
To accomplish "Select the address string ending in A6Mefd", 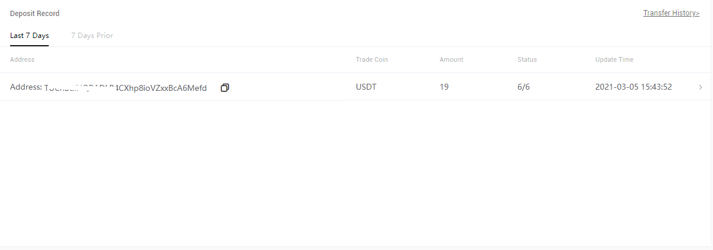I will 125,88.
